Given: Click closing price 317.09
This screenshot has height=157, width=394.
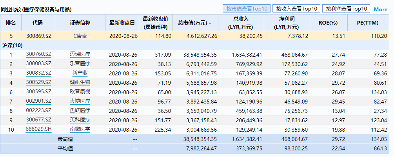Looking at the screenshot, I should [163, 55].
